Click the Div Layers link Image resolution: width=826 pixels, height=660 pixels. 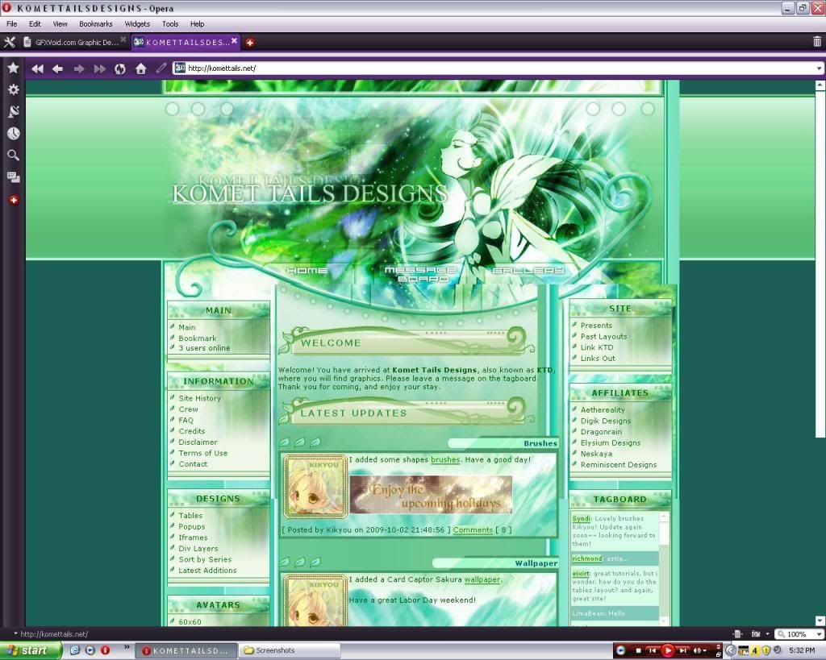(198, 549)
